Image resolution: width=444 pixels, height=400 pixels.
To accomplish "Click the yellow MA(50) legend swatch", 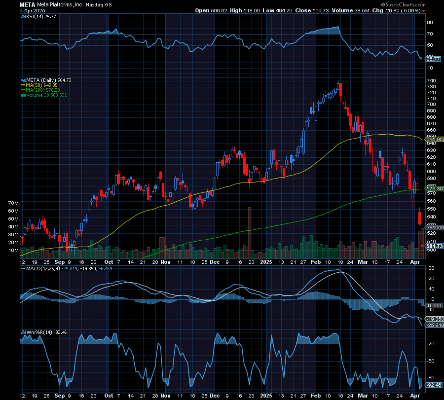I will [x=23, y=85].
